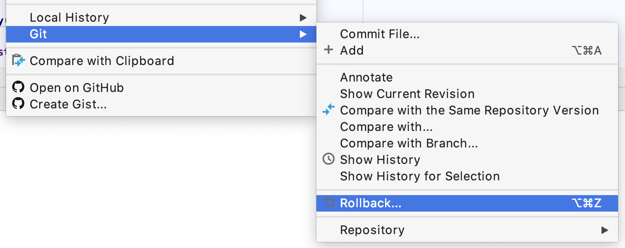This screenshot has height=248, width=625.
Task: Select Create Gist... option
Action: (x=68, y=104)
